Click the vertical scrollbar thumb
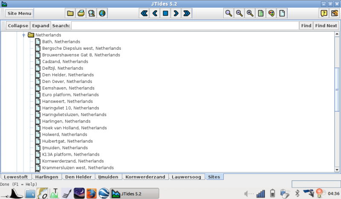The image size is (341, 199). pyautogui.click(x=337, y=89)
